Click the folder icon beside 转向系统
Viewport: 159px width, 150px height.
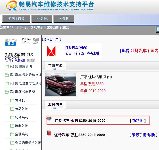(12, 126)
